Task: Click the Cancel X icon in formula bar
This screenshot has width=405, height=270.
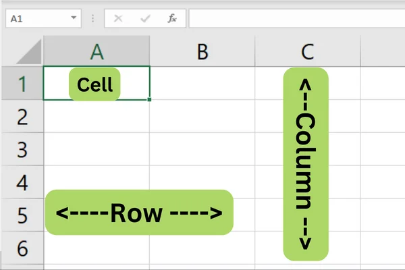Action: coord(118,18)
